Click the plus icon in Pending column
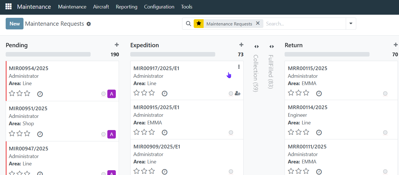This screenshot has width=399, height=175. click(117, 45)
